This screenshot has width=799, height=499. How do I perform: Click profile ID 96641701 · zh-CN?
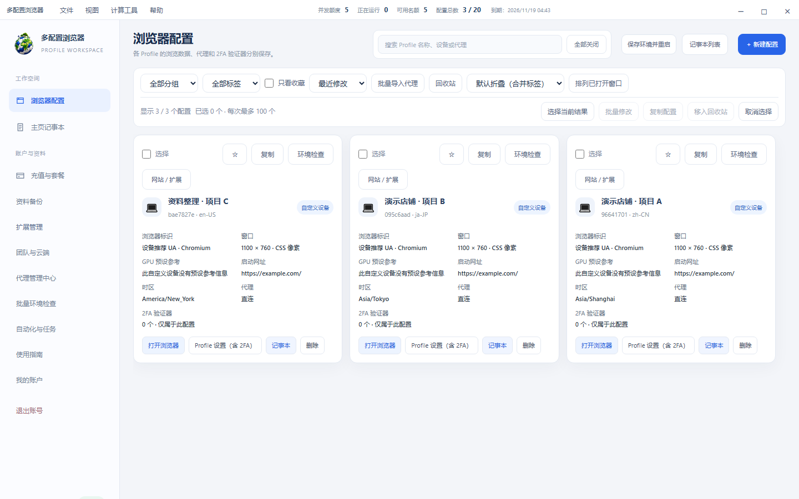(625, 215)
